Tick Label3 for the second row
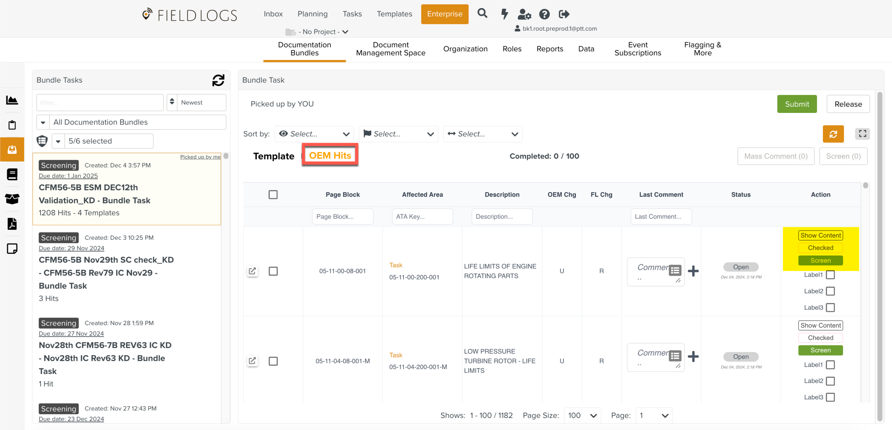This screenshot has height=430, width=892. pyautogui.click(x=830, y=397)
